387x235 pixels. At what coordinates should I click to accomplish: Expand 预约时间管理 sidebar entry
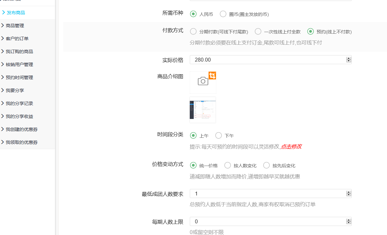tap(19, 77)
